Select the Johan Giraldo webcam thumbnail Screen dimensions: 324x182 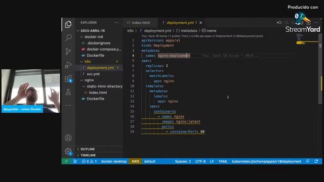click(x=31, y=91)
